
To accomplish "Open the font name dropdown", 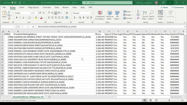I will point(31,13).
